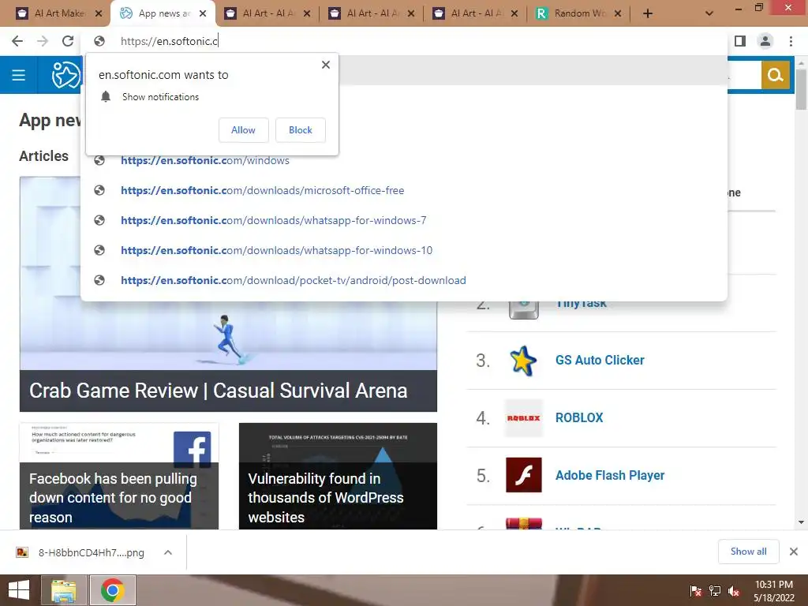808x606 pixels.
Task: Click GS Auto Clicker star icon
Action: point(524,360)
